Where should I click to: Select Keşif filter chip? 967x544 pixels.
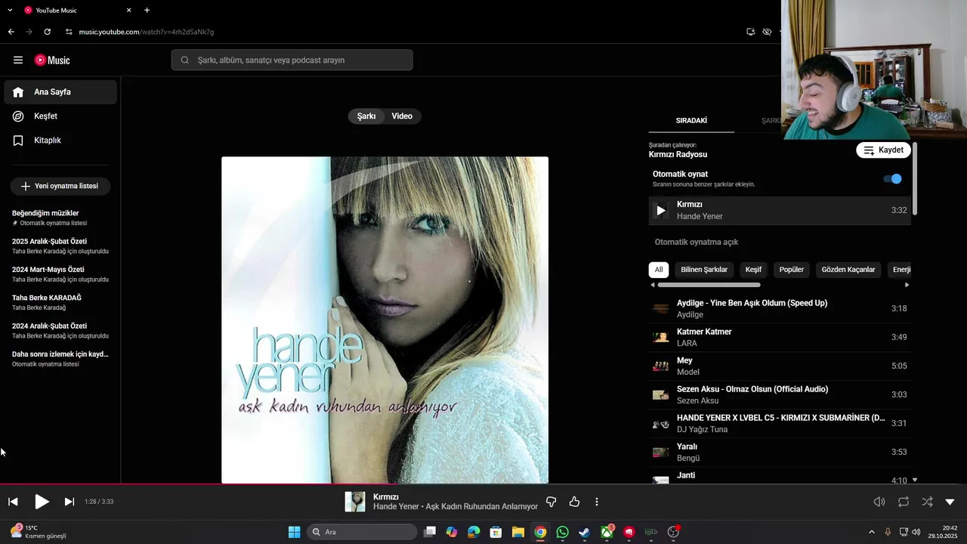click(753, 270)
